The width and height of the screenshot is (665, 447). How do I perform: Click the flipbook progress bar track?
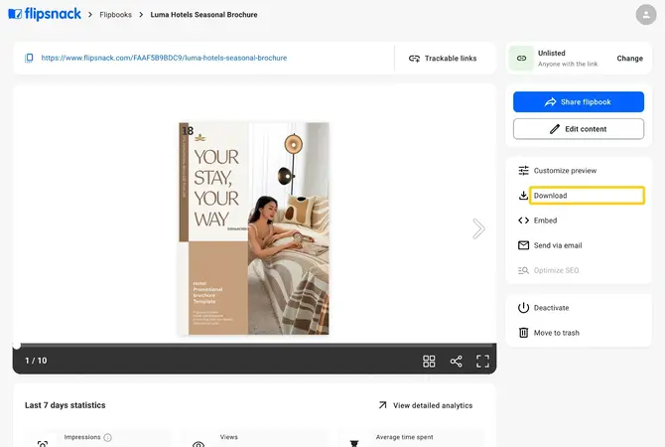click(254, 345)
